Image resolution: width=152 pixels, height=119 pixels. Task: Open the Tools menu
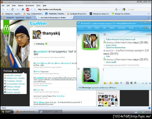(x=39, y=6)
